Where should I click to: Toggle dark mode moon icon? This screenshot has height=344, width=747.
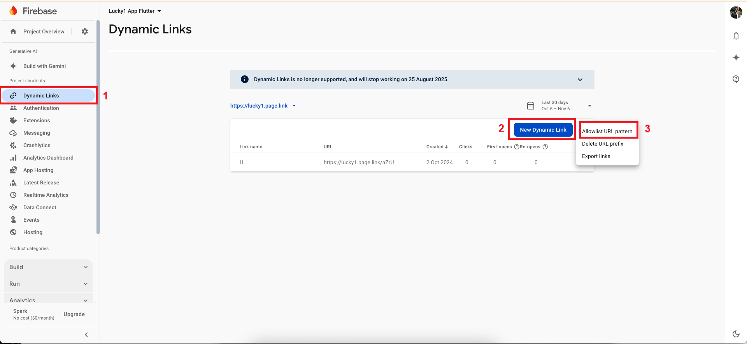[736, 334]
